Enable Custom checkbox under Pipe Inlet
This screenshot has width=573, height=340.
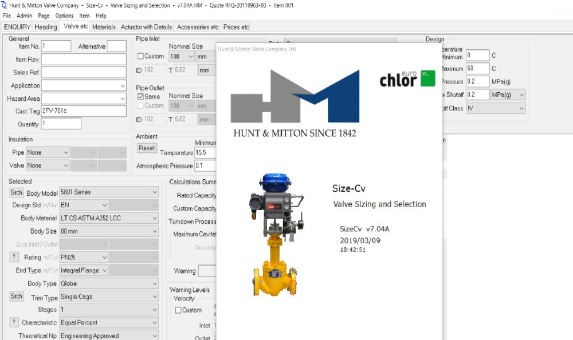[140, 56]
